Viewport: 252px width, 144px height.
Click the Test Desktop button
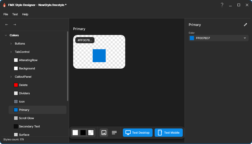click(x=137, y=133)
